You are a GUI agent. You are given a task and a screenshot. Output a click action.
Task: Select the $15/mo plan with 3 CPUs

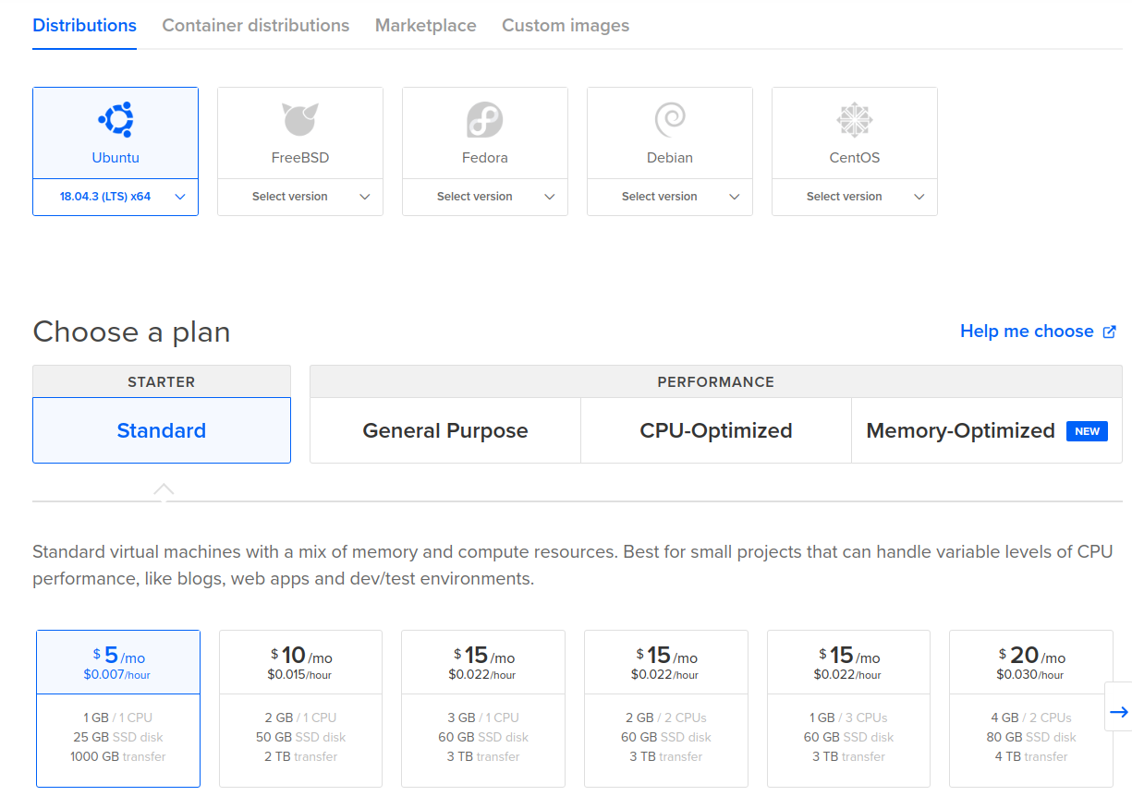(848, 708)
